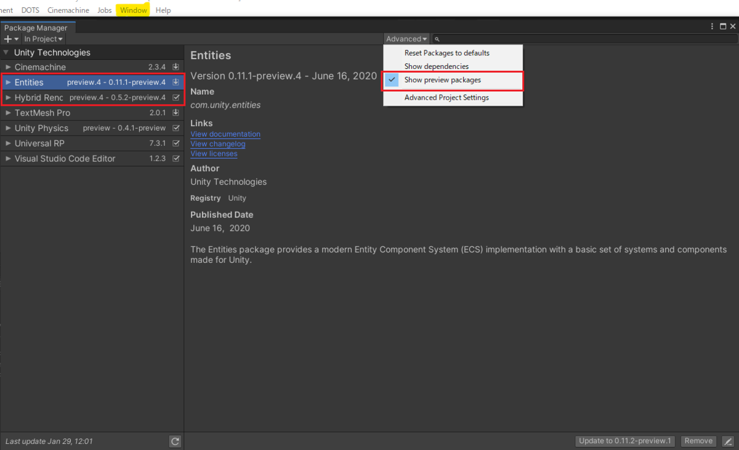Viewport: 739px width, 450px height.
Task: Click Universal RP installed checkmark icon
Action: pos(176,143)
